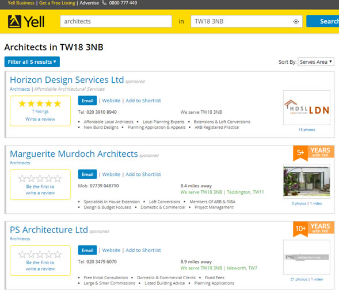Click phone number 020 3910 8940
This screenshot has height=293, width=339.
[101, 112]
